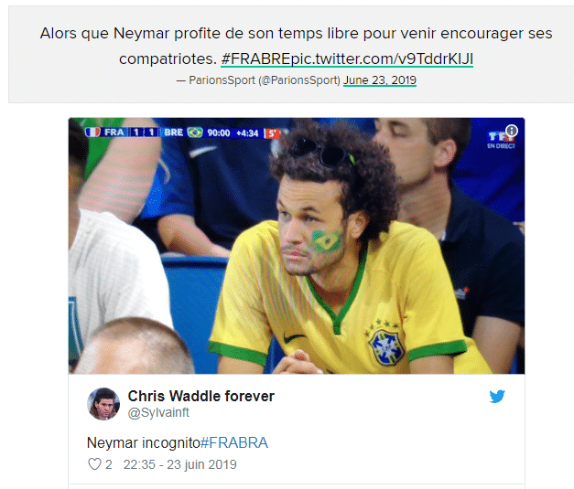Open the Chris Waddle forever profile avatar
Image resolution: width=574 pixels, height=489 pixels.
tap(103, 403)
